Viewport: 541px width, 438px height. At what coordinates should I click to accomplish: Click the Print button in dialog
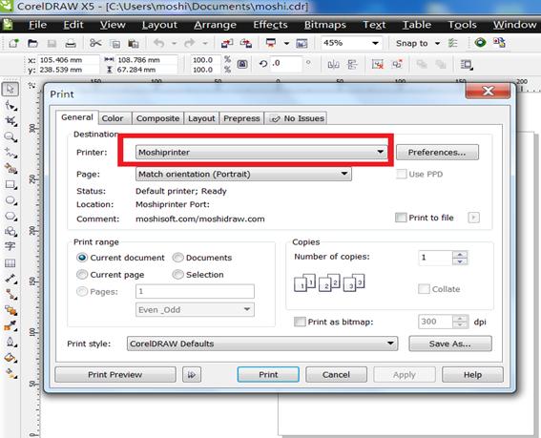pos(268,374)
